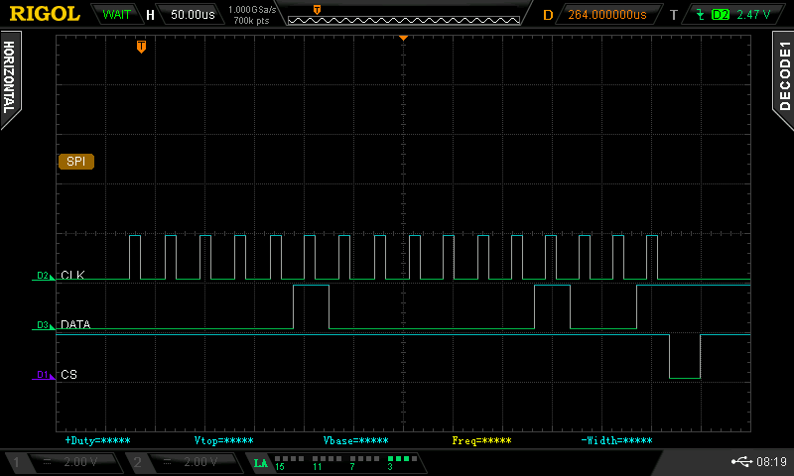Click the DATA waveform label

click(x=75, y=324)
